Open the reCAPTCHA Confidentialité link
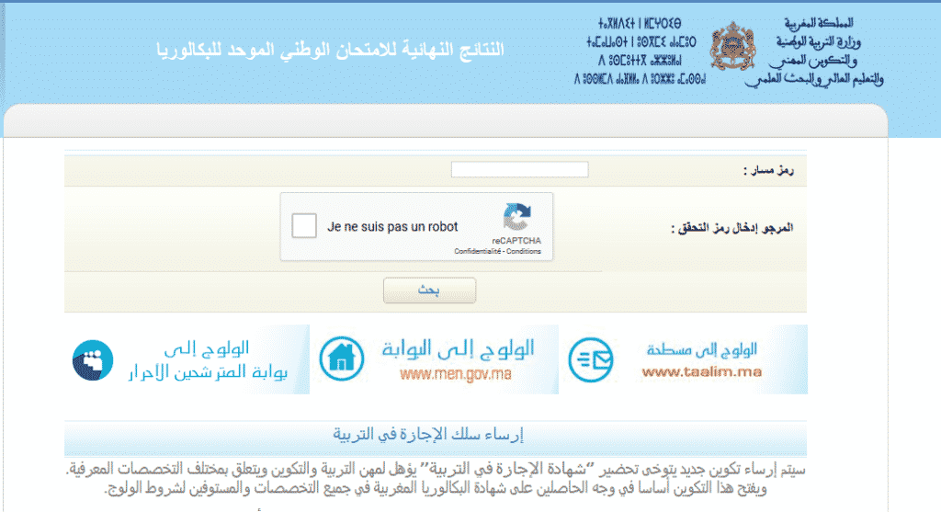Viewport: 941px width, 512px height. 478,252
